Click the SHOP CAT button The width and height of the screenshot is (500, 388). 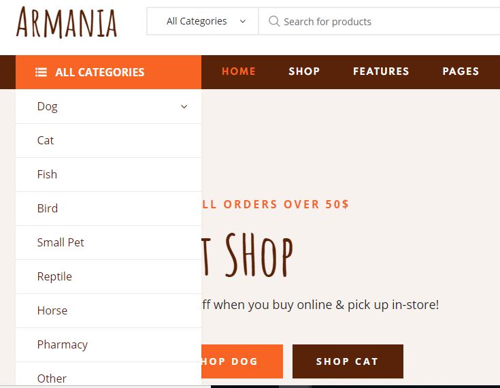click(x=348, y=361)
